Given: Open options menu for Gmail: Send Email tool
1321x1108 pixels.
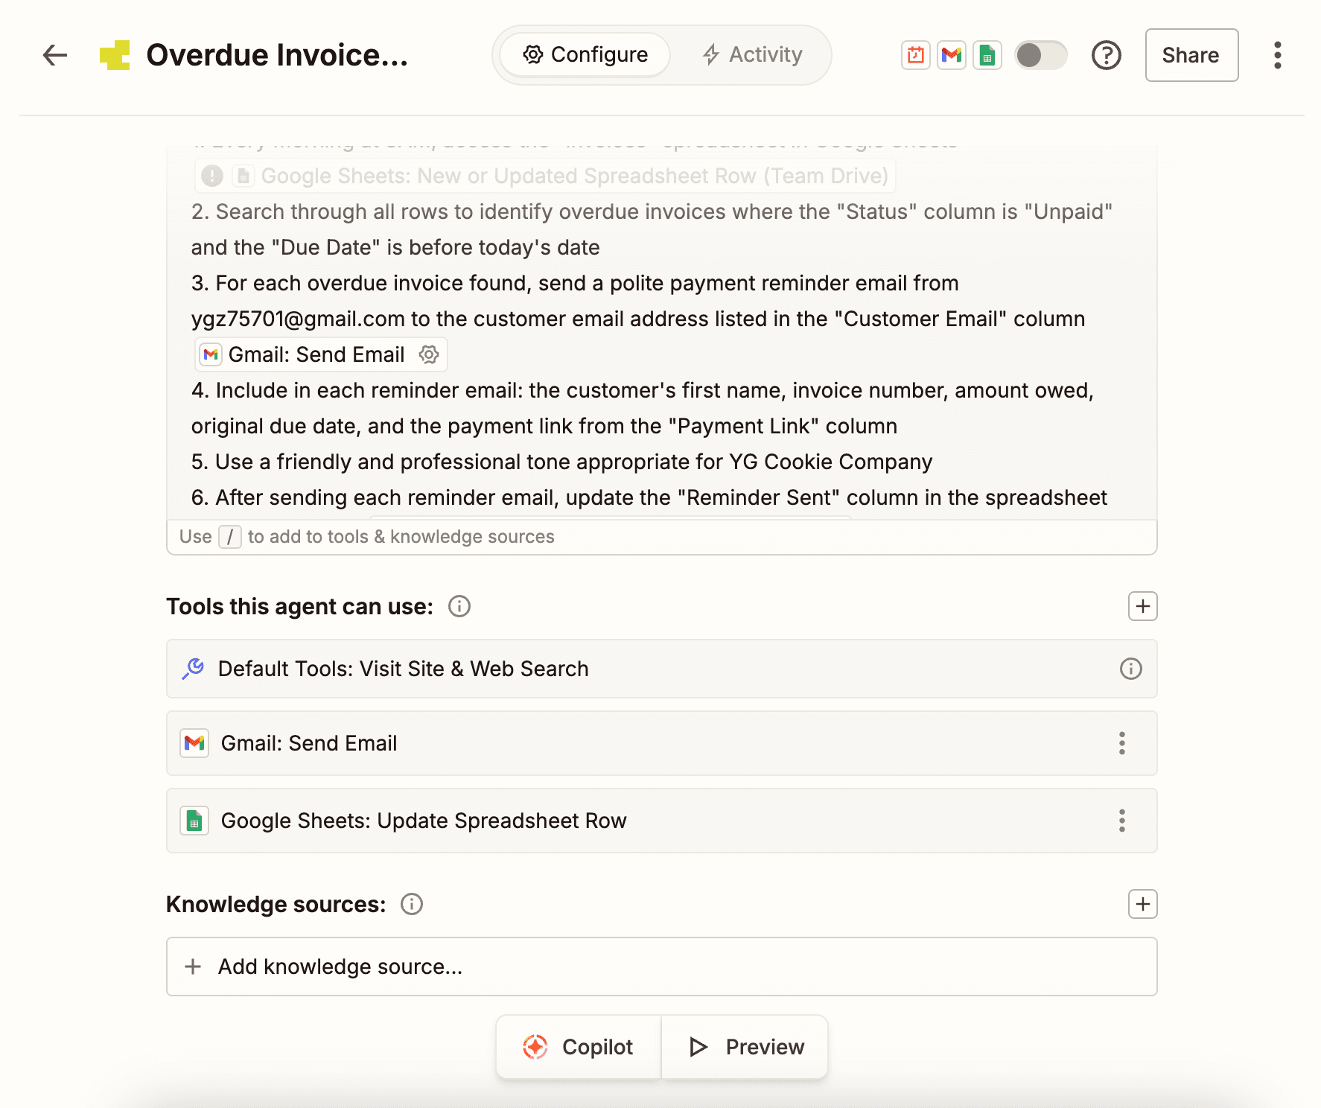Looking at the screenshot, I should click(1121, 743).
